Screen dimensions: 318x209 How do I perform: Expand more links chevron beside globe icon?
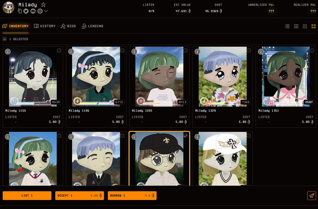[46, 11]
